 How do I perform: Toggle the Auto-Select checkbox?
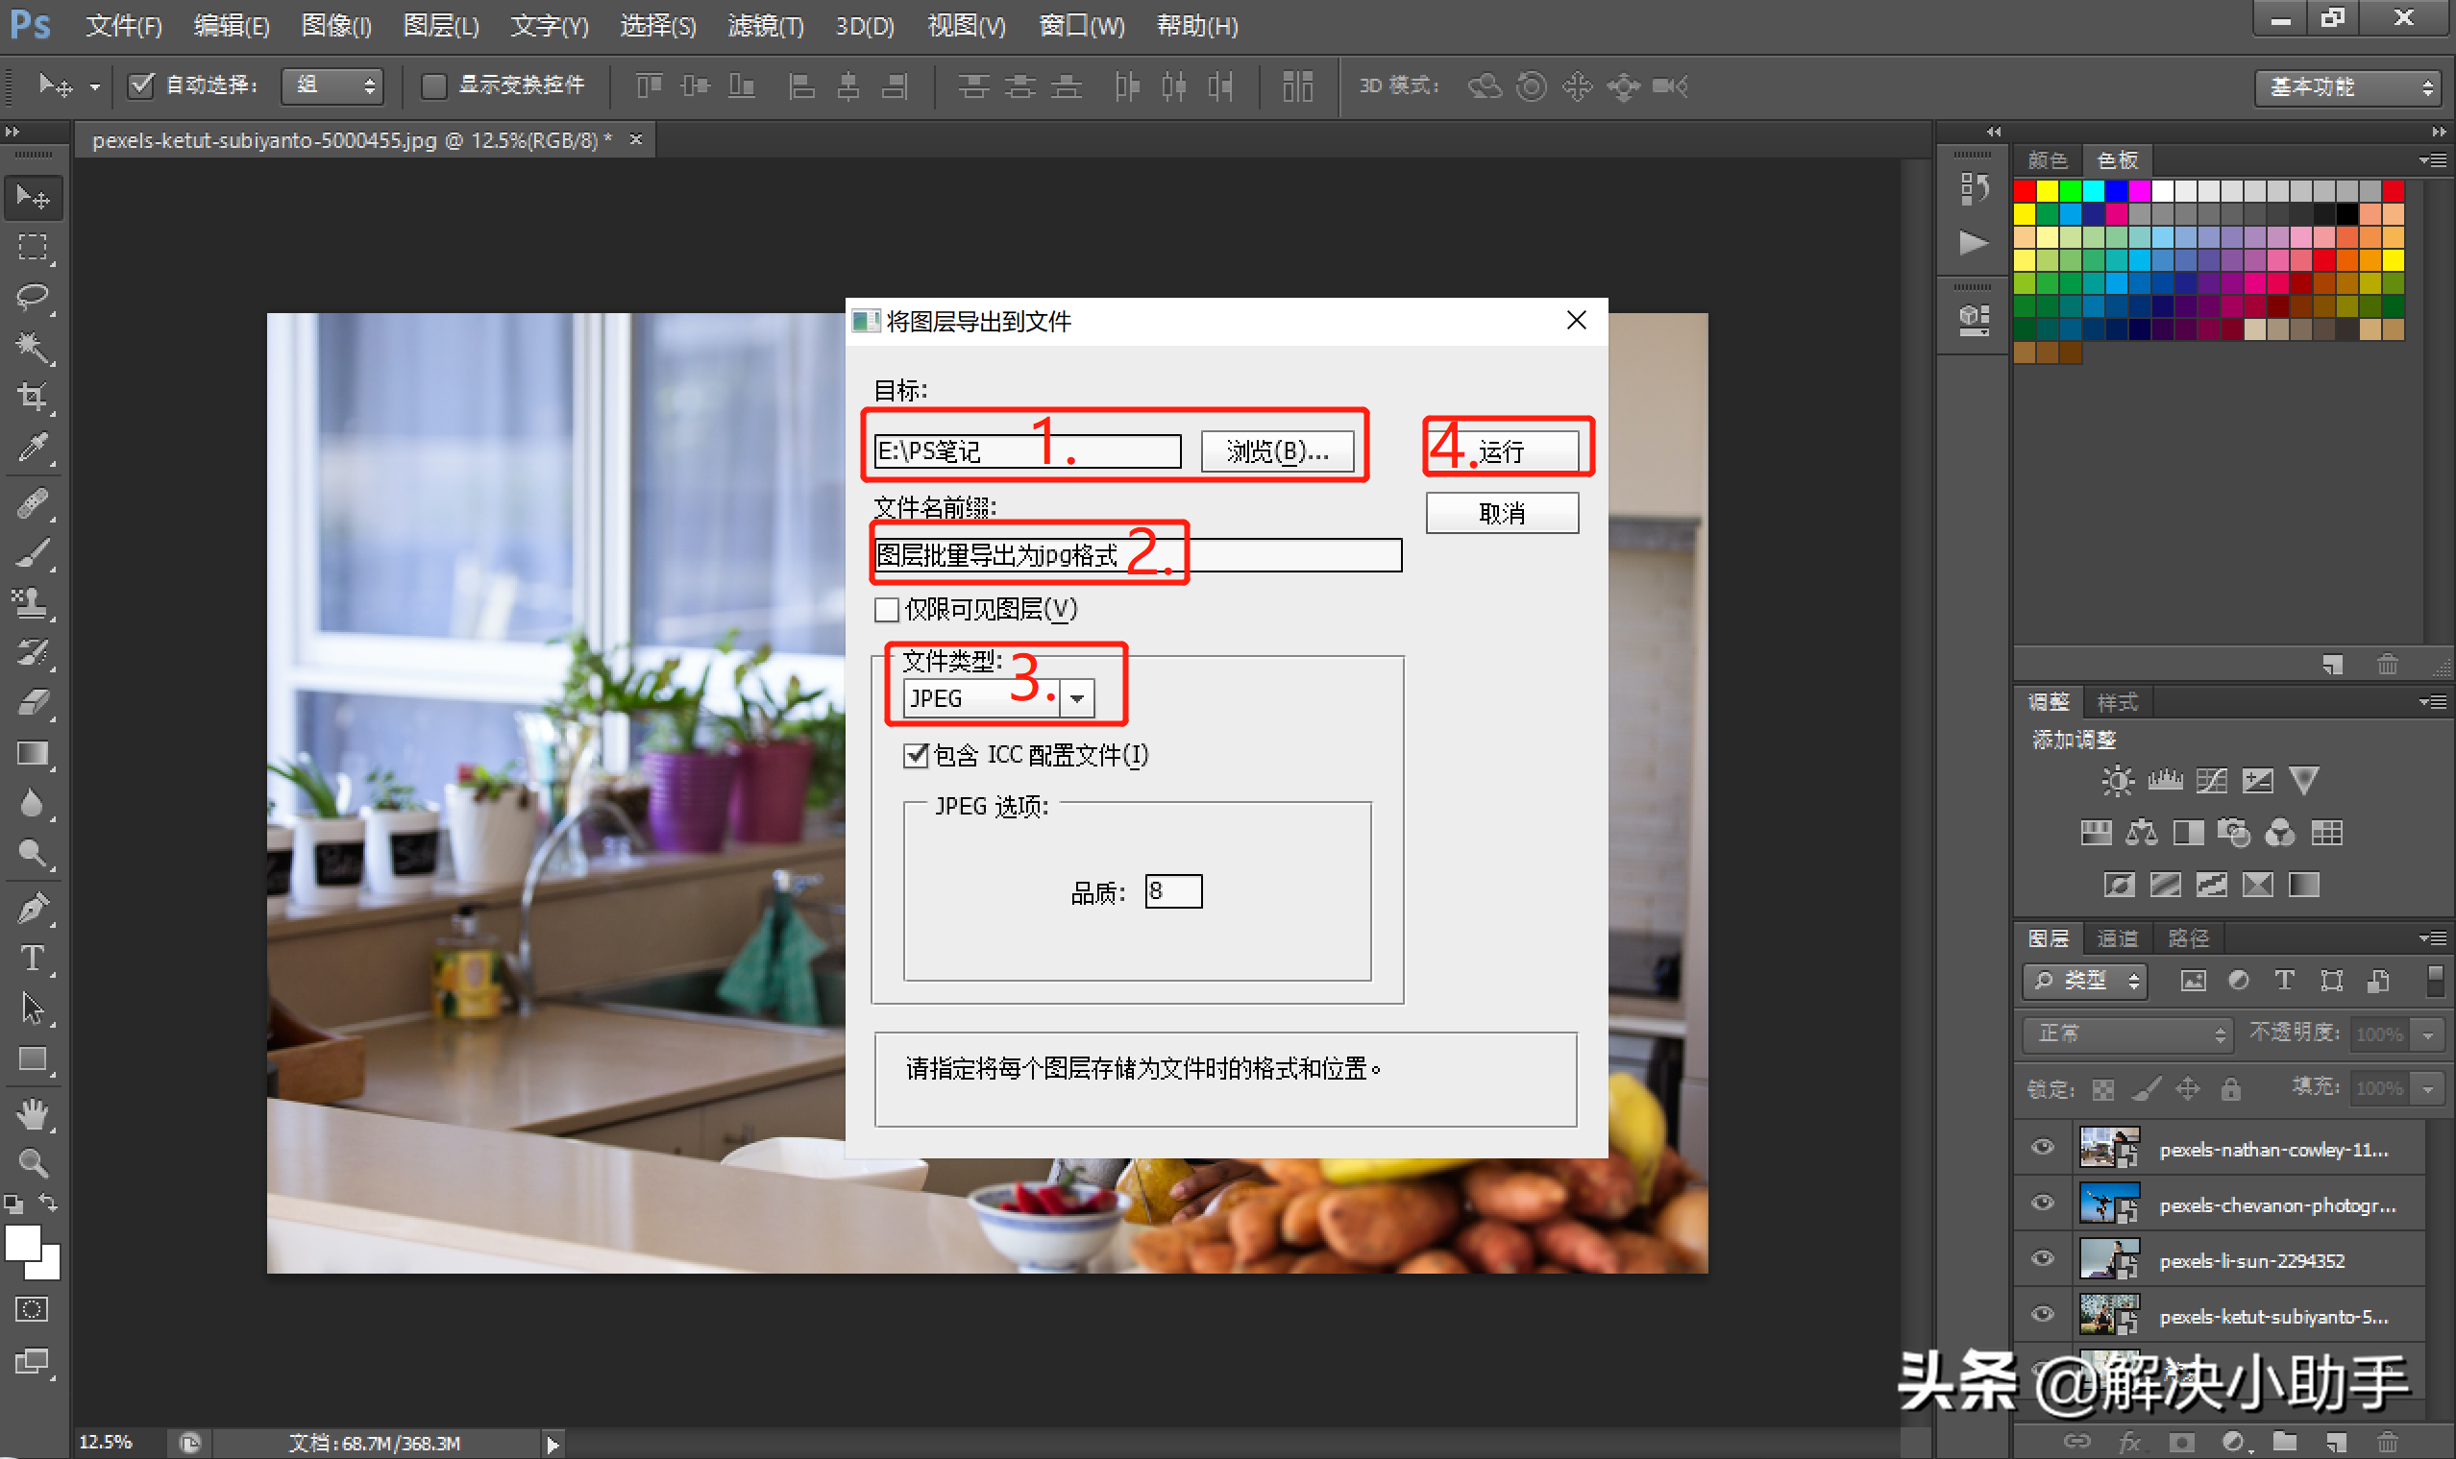click(140, 85)
